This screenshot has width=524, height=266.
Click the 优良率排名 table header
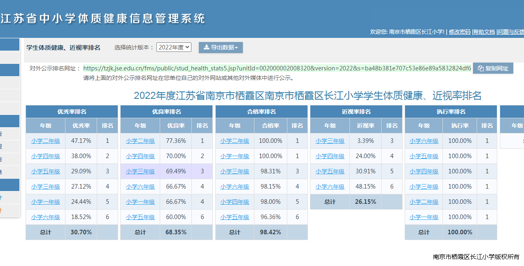[x=167, y=112]
